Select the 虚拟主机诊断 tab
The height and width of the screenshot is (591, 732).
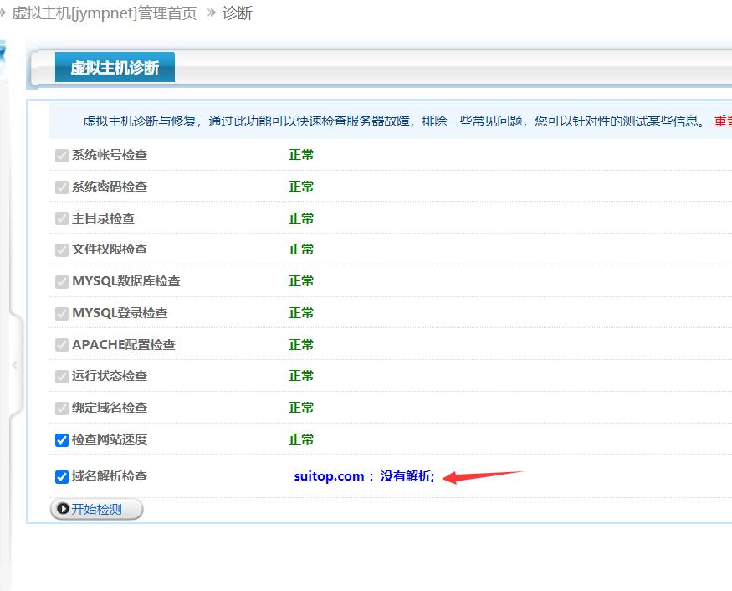(x=114, y=67)
